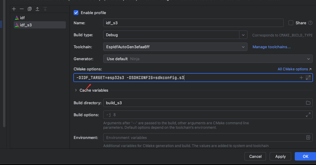The width and height of the screenshot is (316, 165).
Task: Click the Apply button
Action: [x=280, y=156]
